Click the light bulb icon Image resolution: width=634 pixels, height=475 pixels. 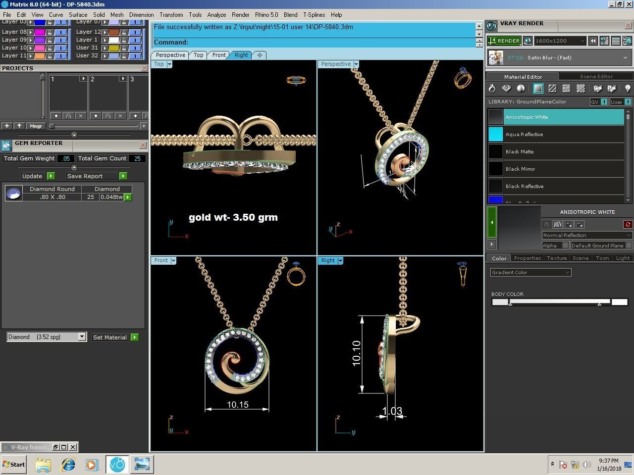(x=628, y=89)
